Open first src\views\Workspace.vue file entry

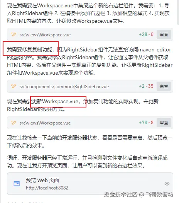[45, 35]
